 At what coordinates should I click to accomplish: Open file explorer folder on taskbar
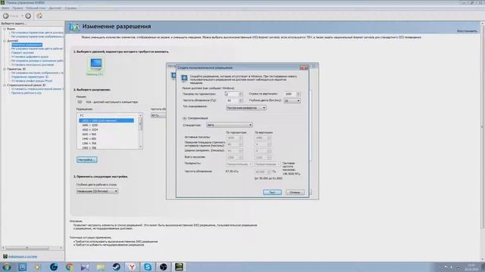(x=101, y=267)
